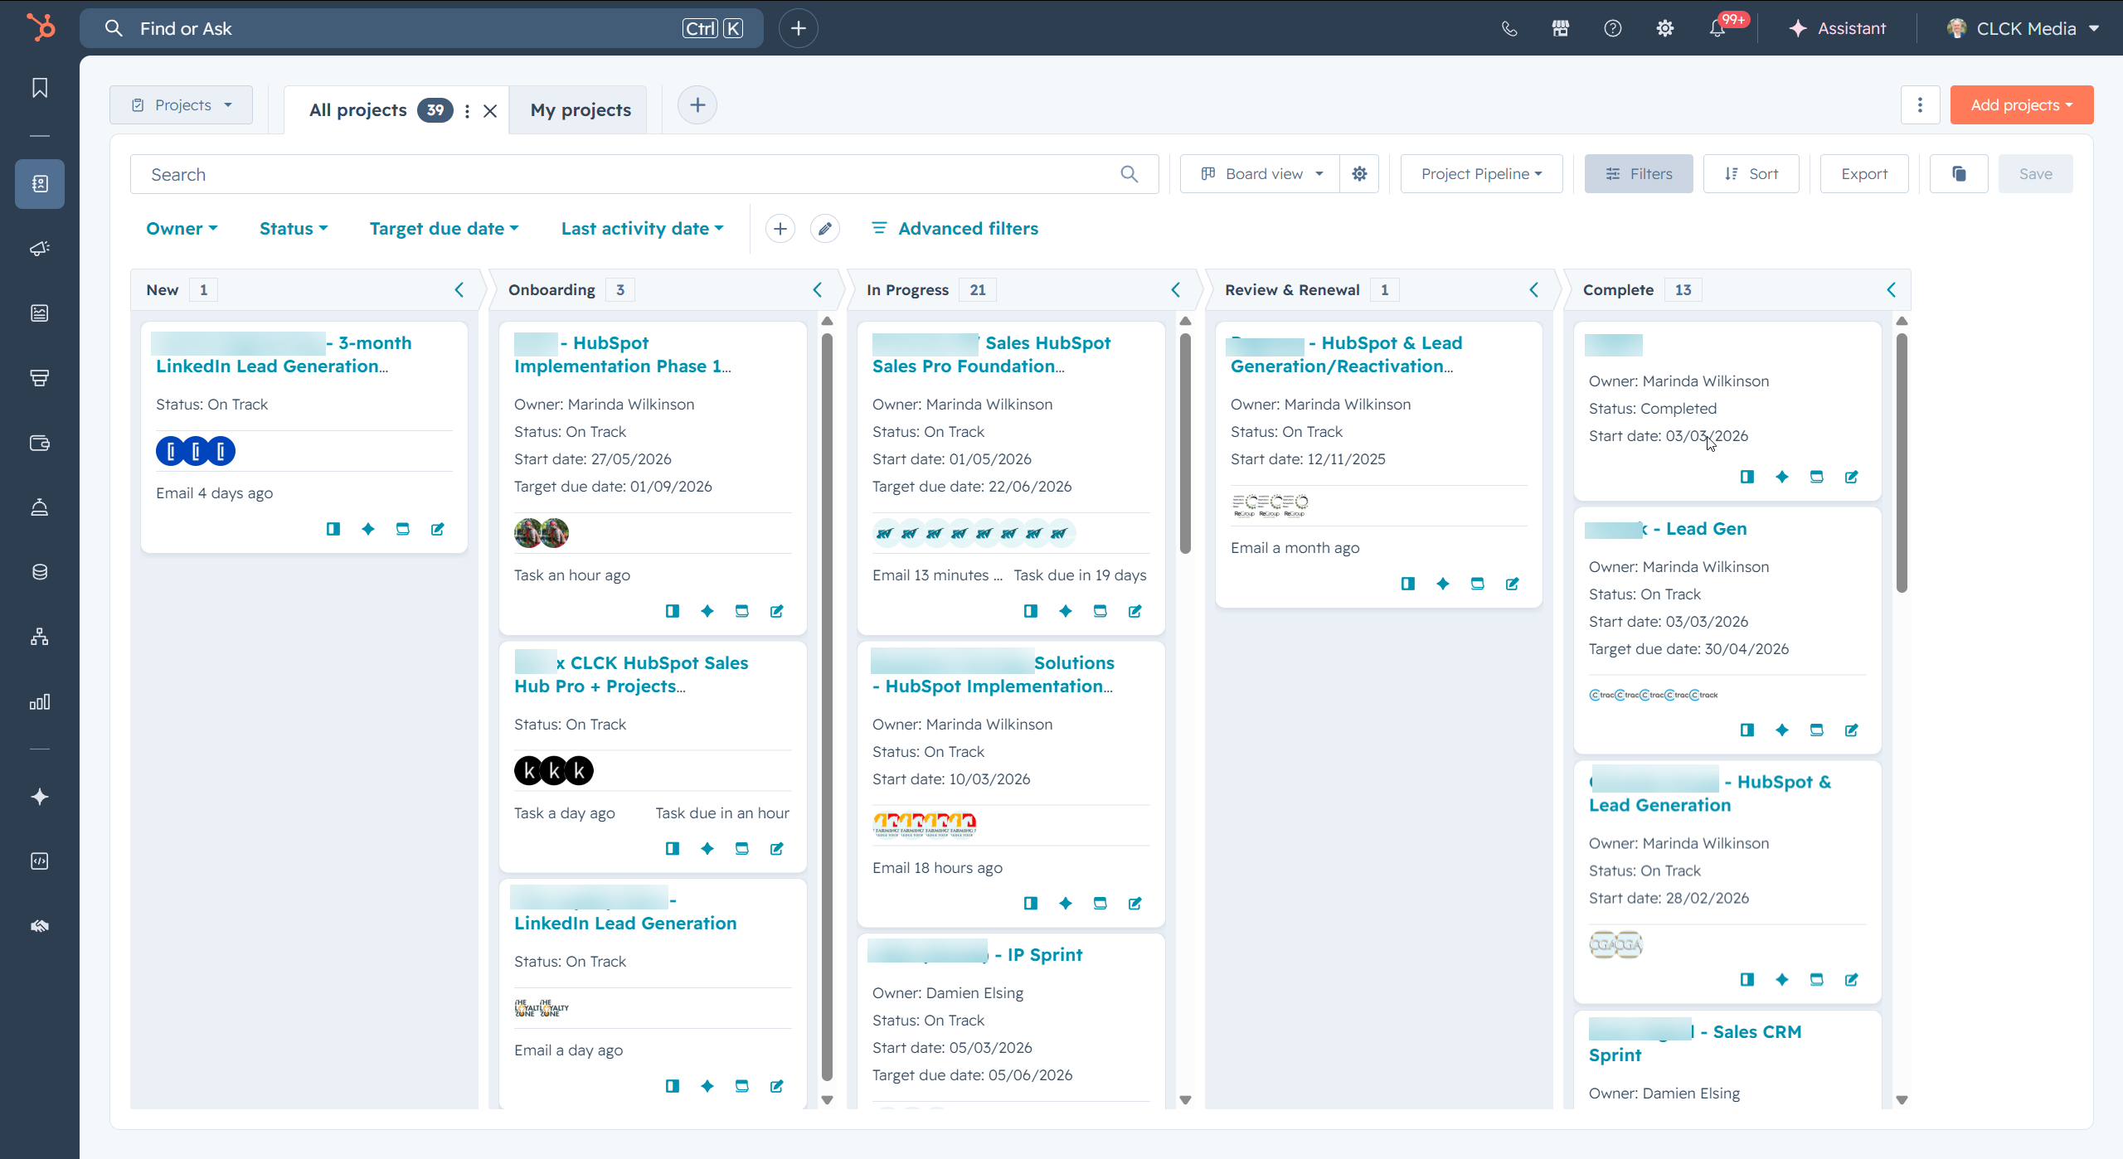
Task: Open the Help question mark icon
Action: 1613,28
